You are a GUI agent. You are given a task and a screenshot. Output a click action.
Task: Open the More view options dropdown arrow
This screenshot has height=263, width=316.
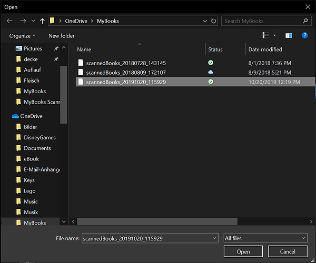274,36
